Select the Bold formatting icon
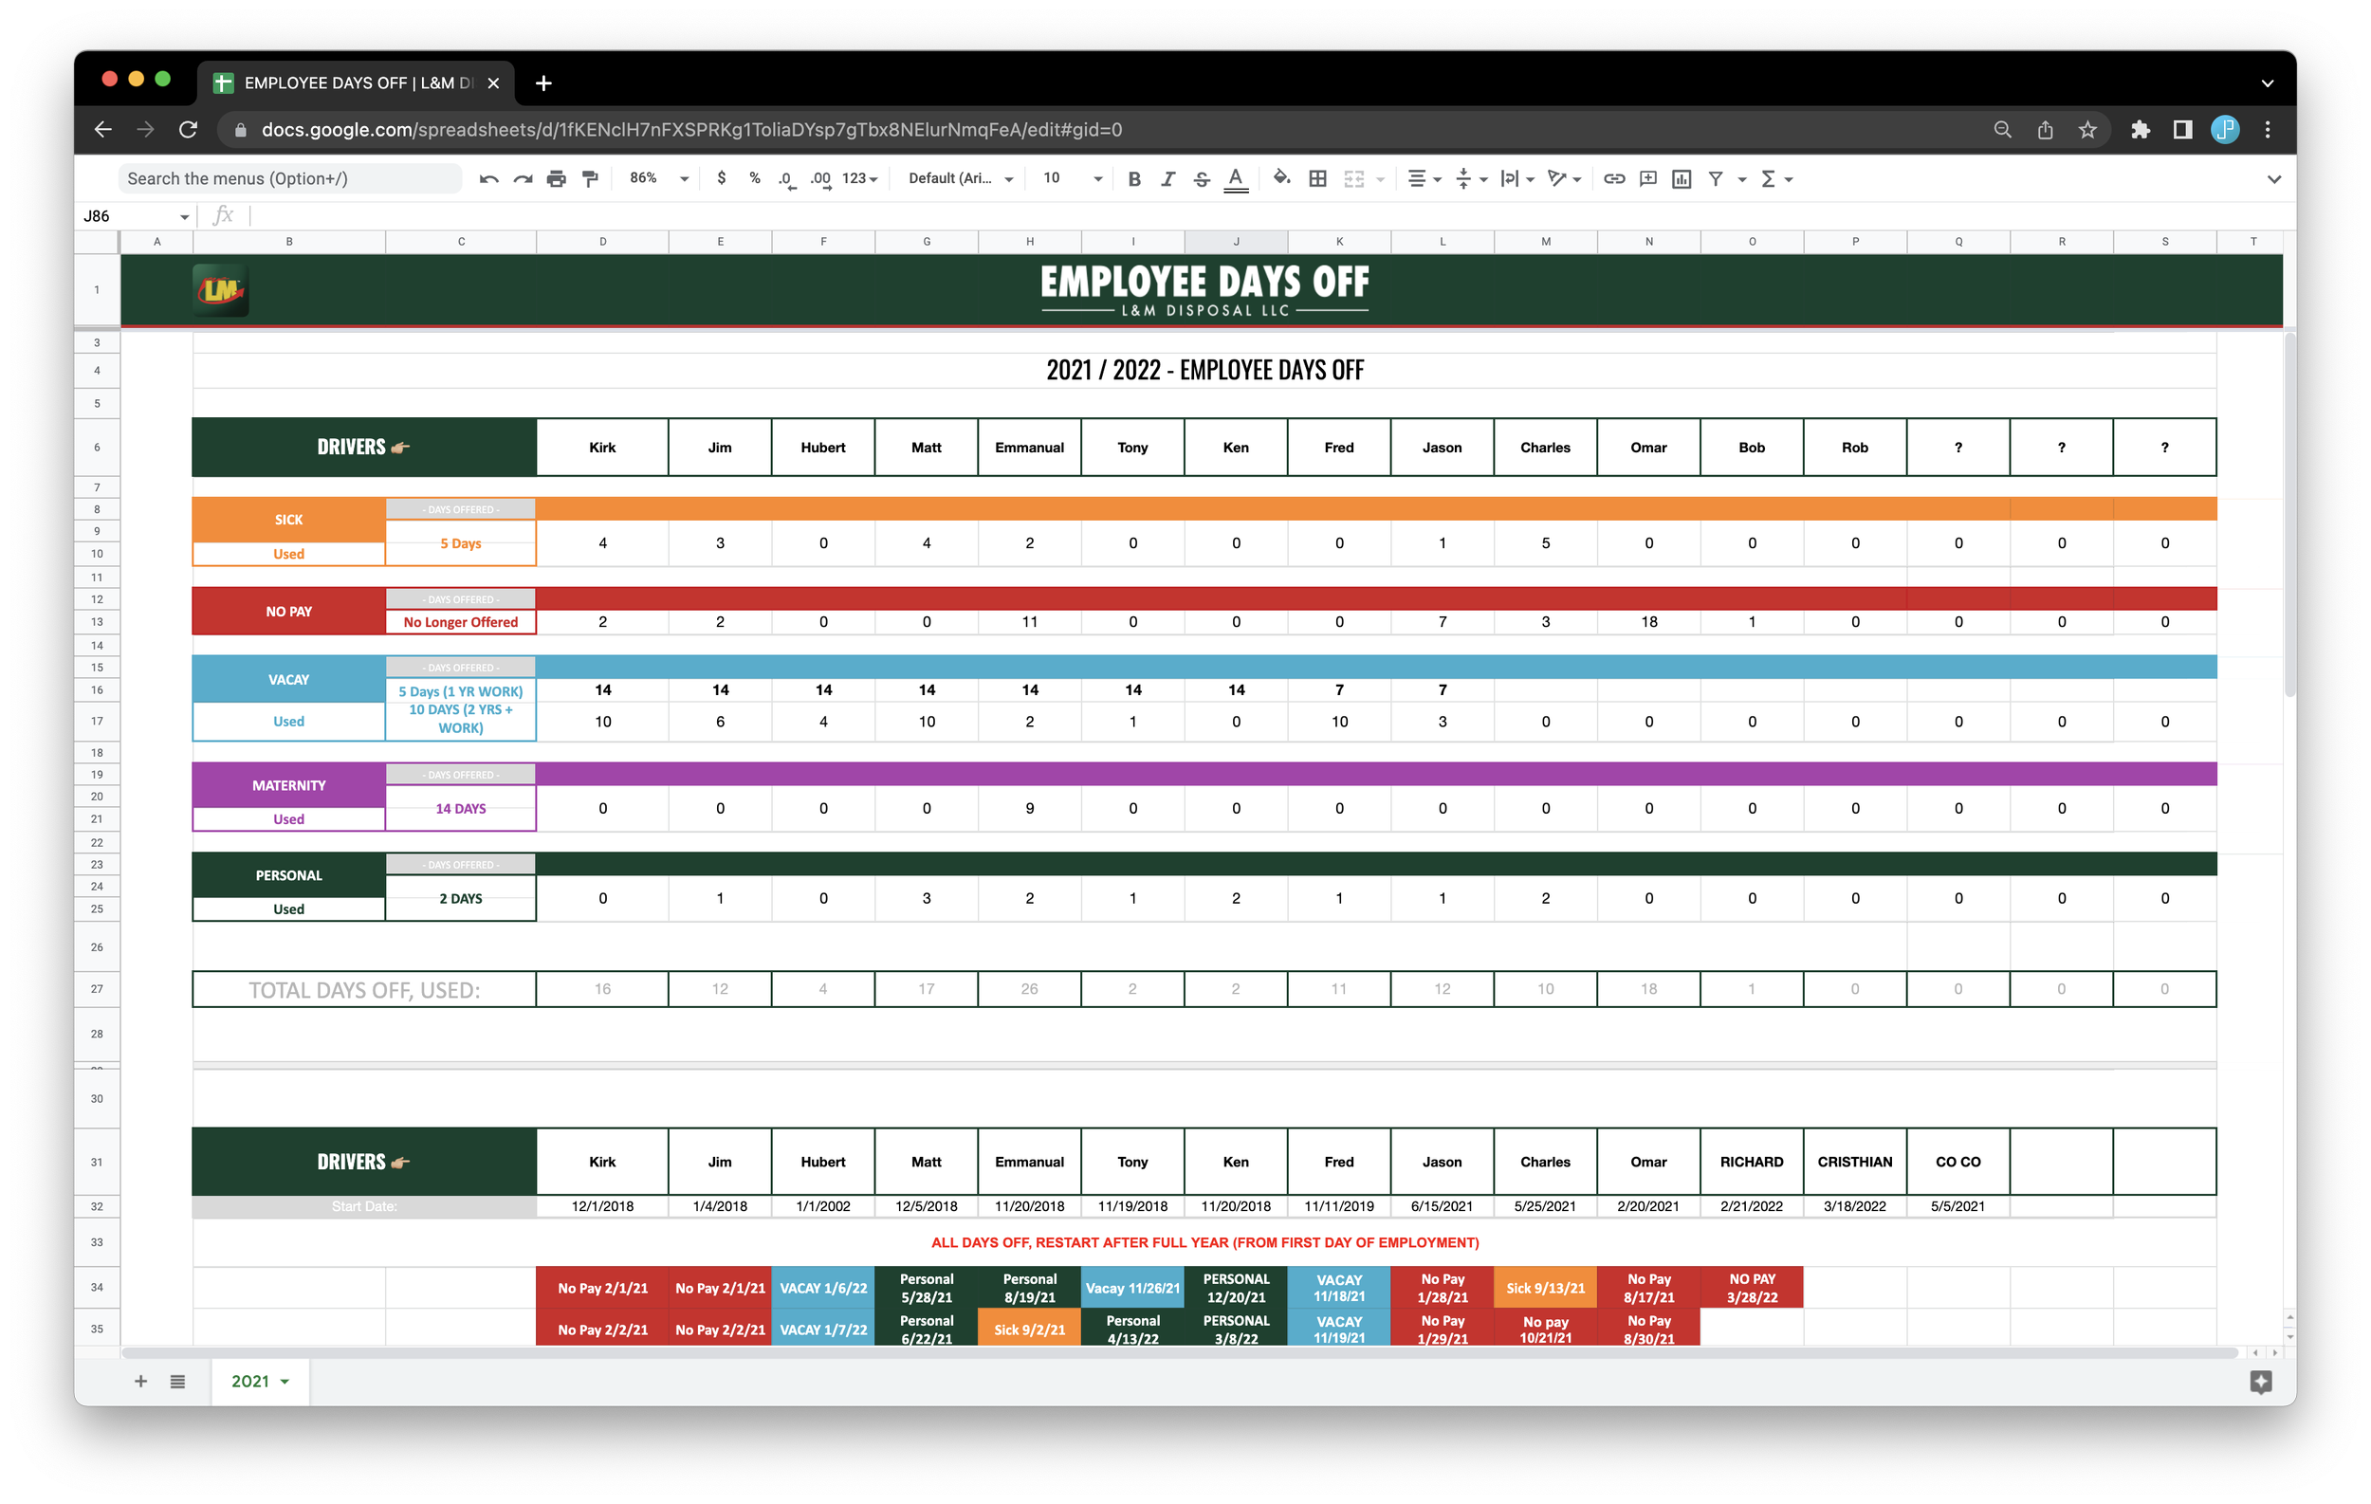Viewport: 2371px width, 1504px height. (x=1133, y=178)
